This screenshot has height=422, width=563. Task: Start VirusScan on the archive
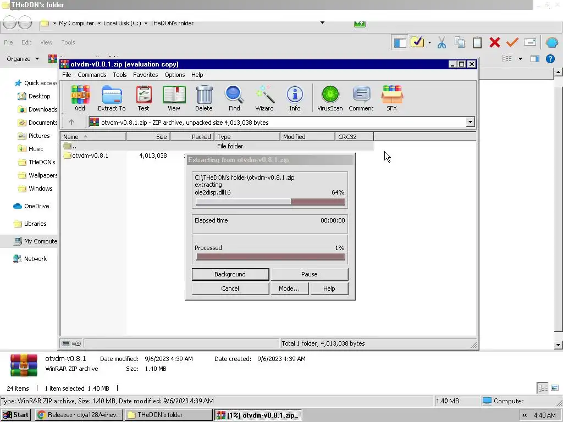(x=330, y=98)
